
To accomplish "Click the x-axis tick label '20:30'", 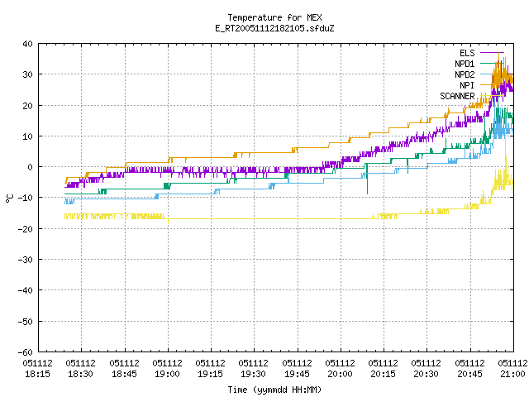I will coord(427,374).
